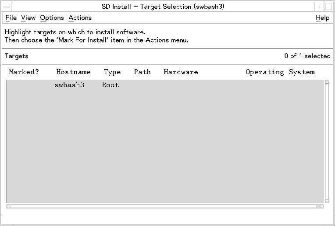Minimize the SD Install window
Viewport: 335px width, 226px height.
click(x=320, y=7)
